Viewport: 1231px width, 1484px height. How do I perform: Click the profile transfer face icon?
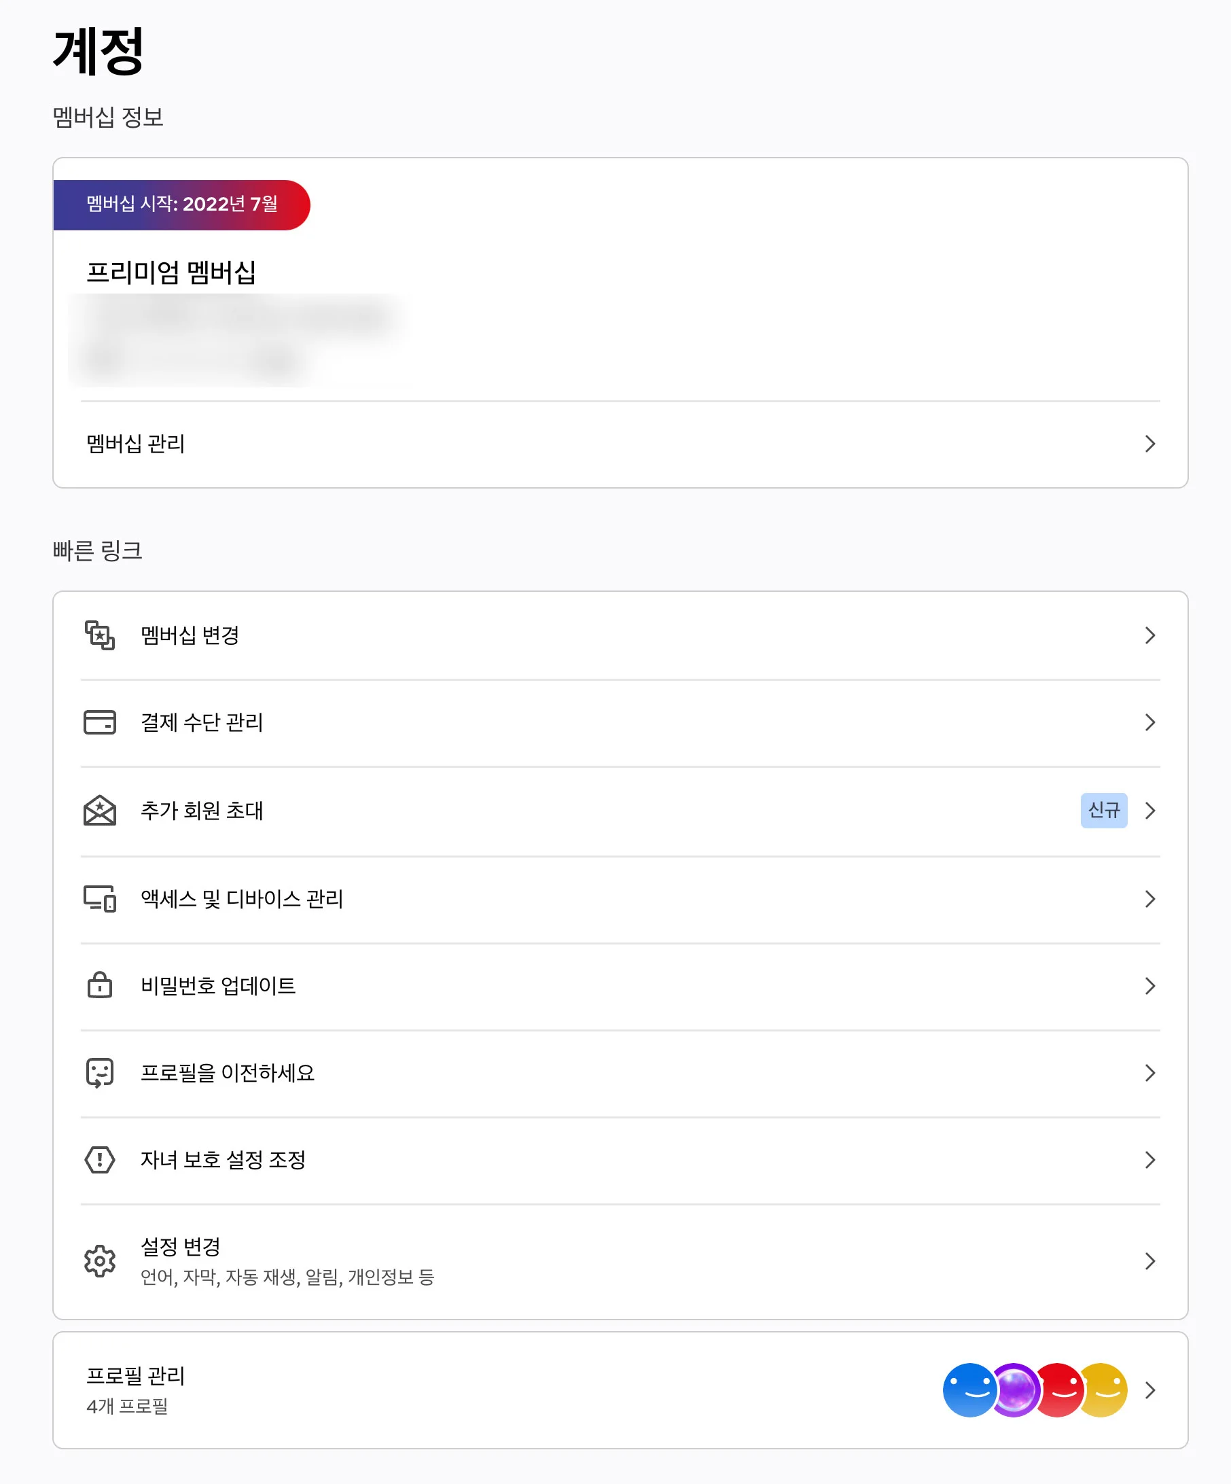click(100, 1073)
